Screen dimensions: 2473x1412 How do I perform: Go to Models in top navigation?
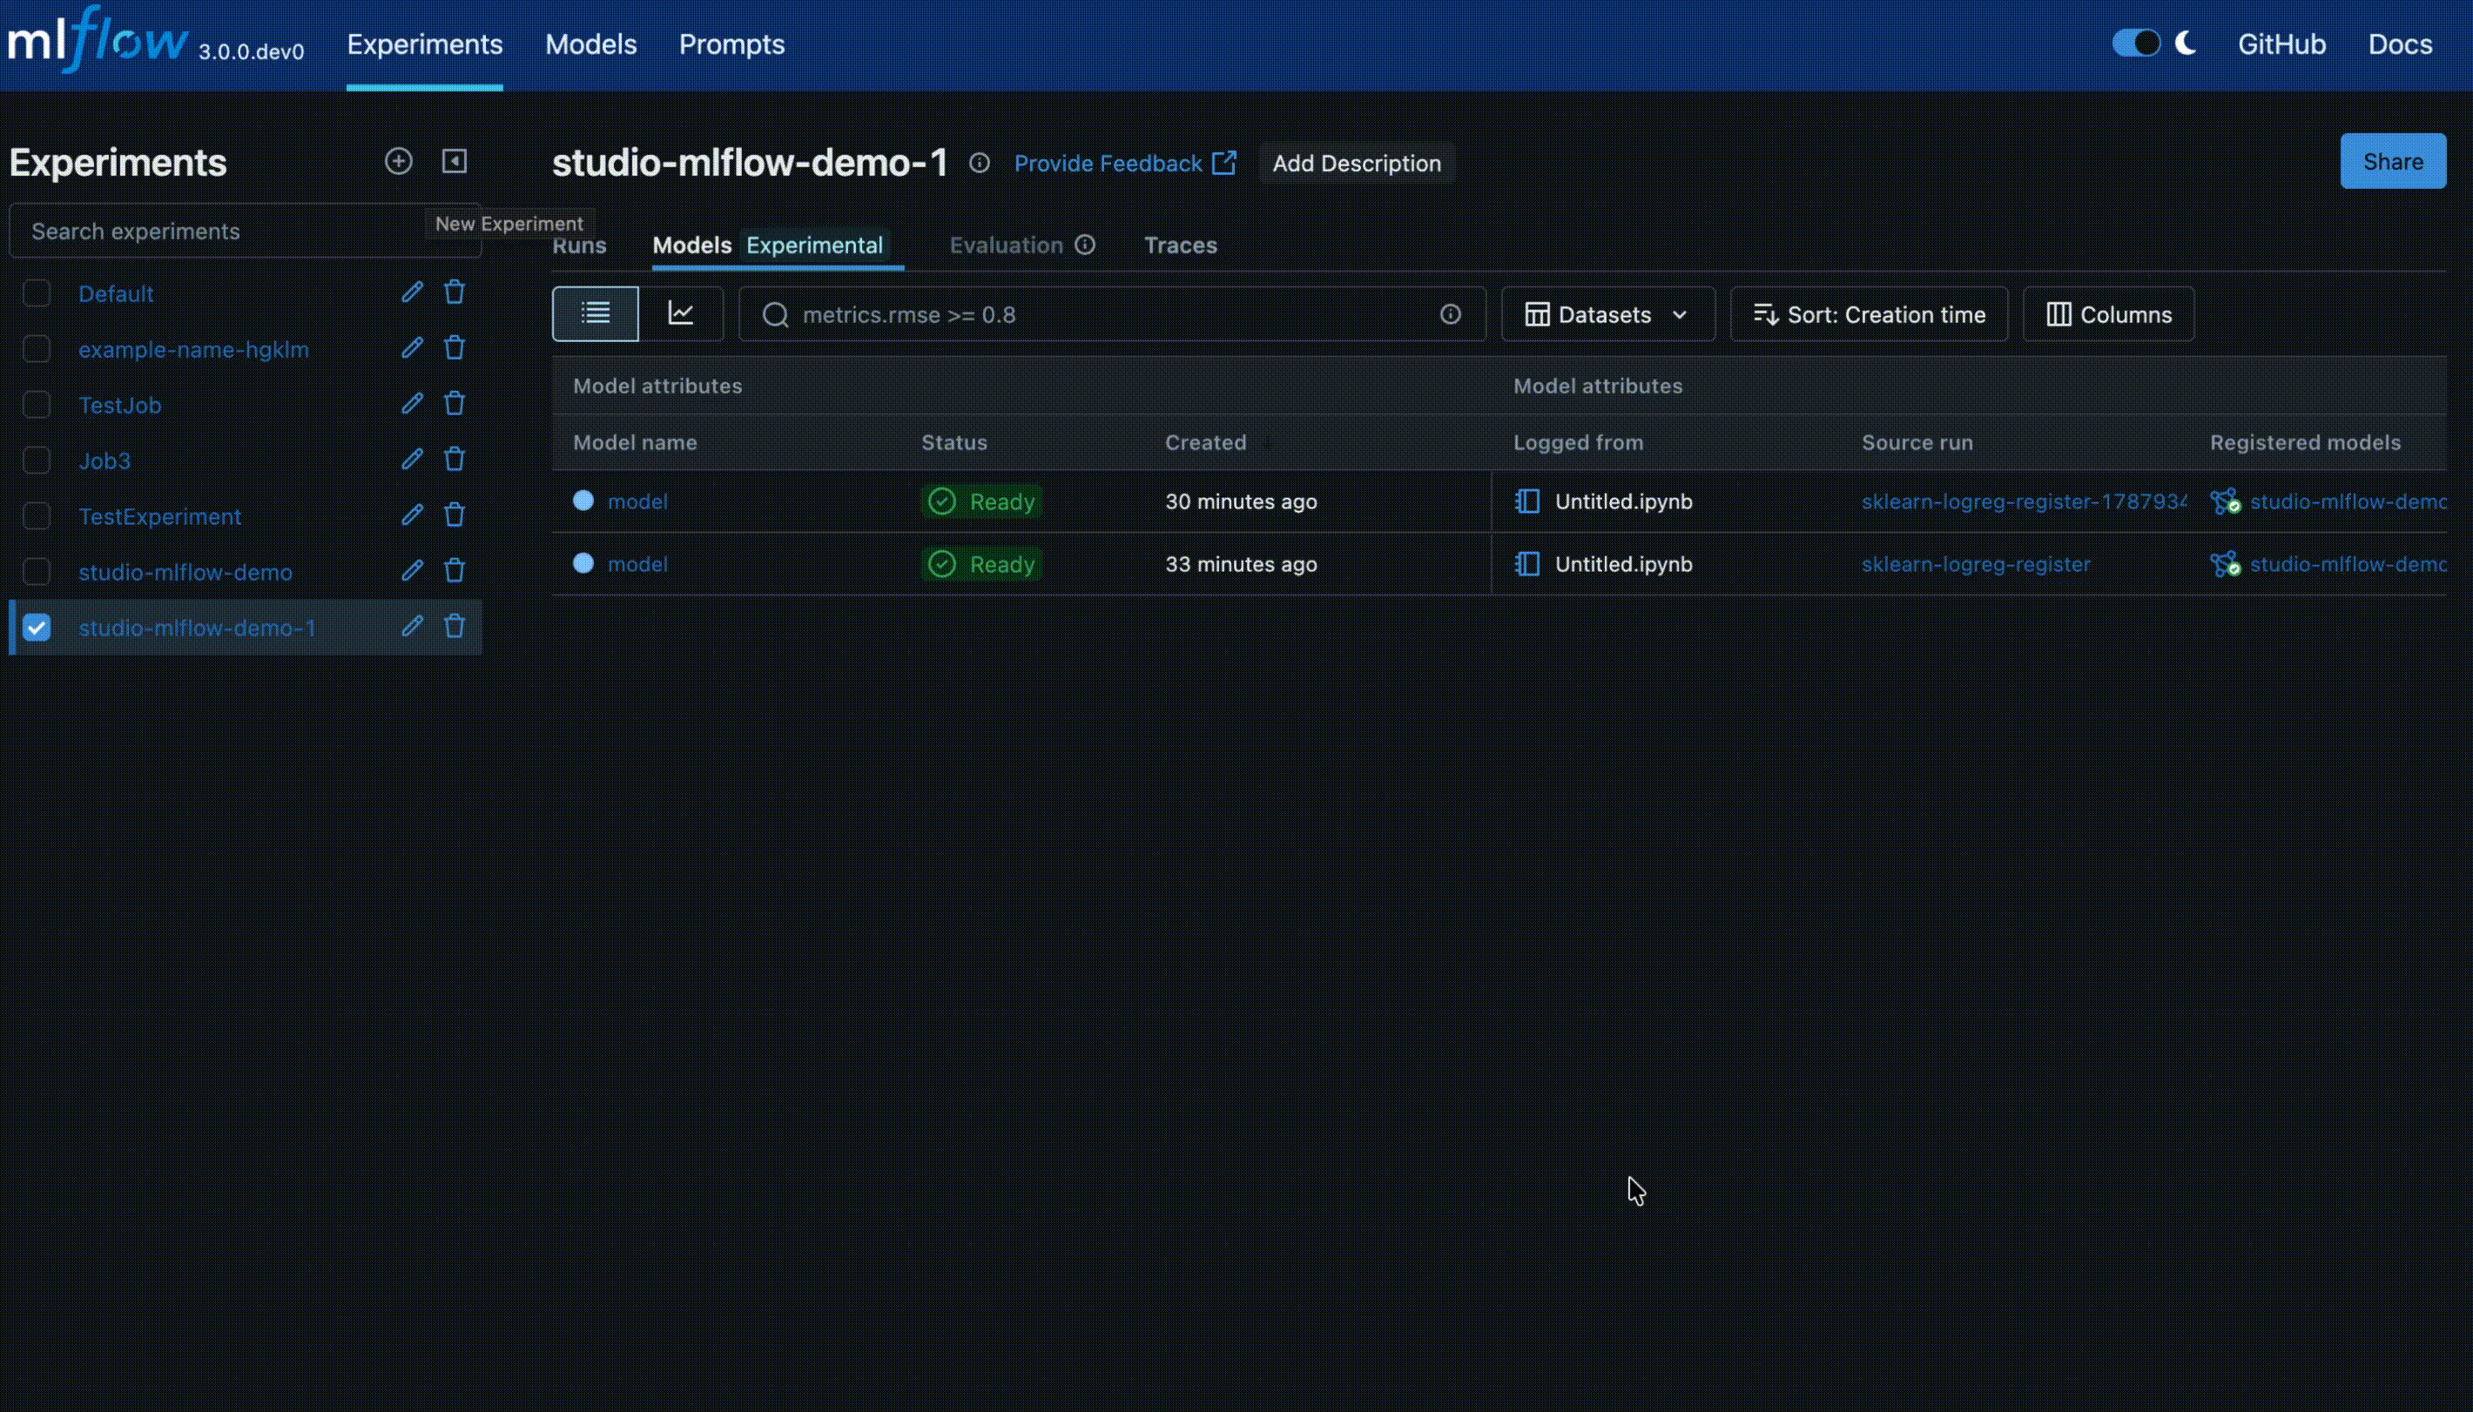590,44
